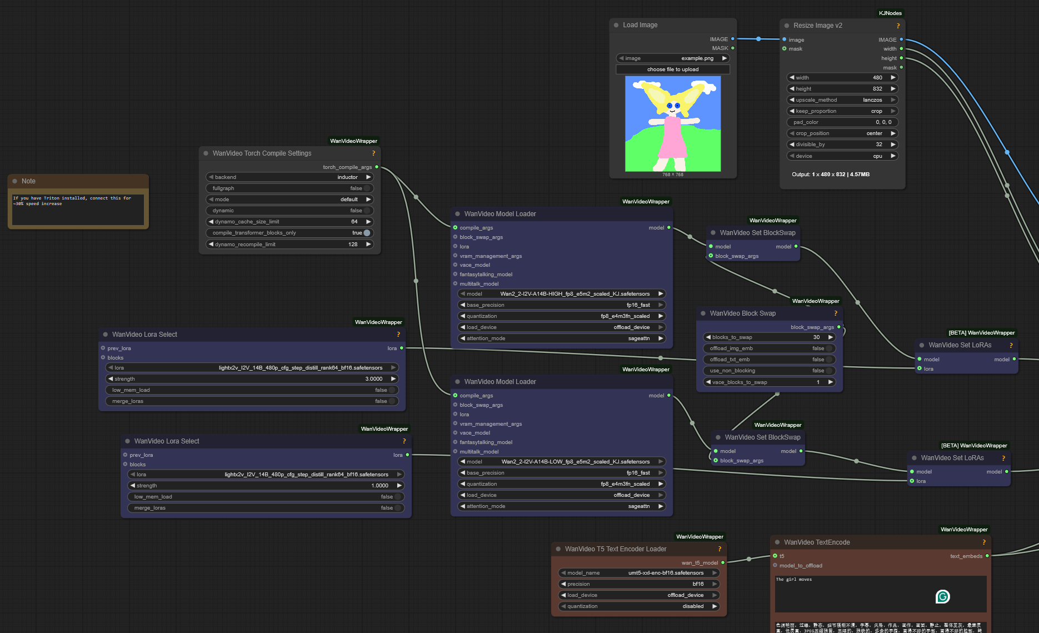Increase strength 1.0000 on Lora Select
Image resolution: width=1039 pixels, height=633 pixels.
click(x=399, y=486)
